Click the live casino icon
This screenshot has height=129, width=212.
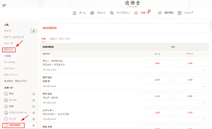coord(112,13)
